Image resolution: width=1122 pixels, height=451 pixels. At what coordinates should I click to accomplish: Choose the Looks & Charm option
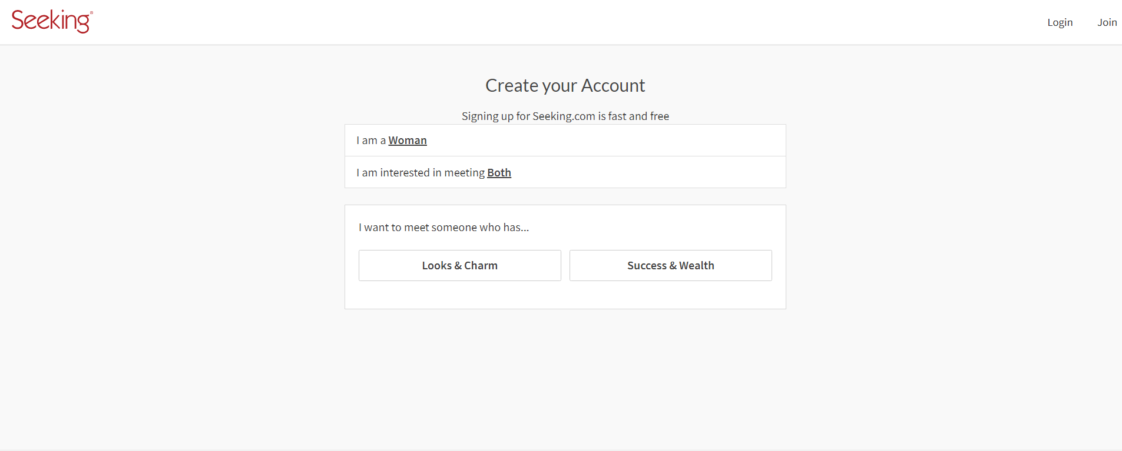(459, 265)
